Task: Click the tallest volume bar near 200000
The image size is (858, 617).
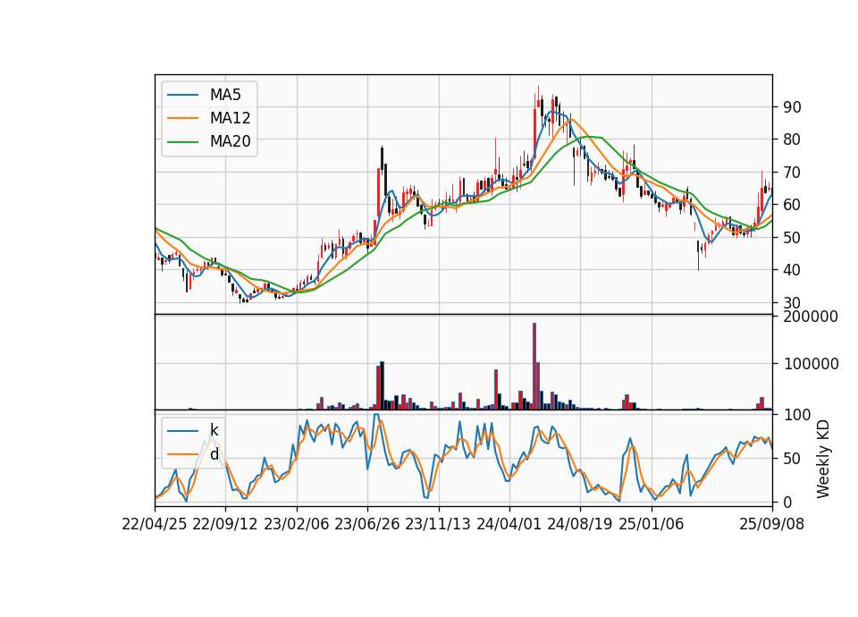Action: click(x=534, y=367)
